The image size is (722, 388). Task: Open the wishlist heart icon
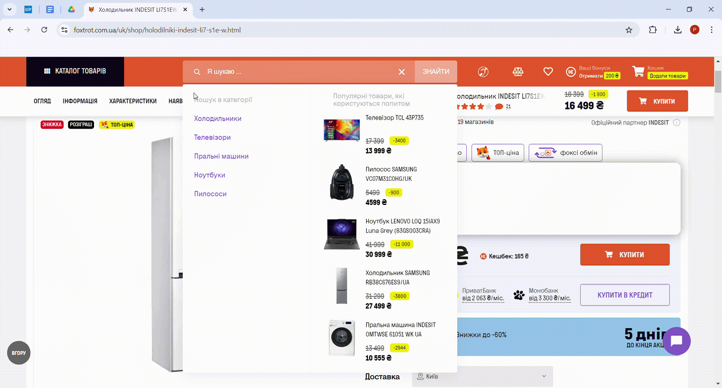point(548,71)
